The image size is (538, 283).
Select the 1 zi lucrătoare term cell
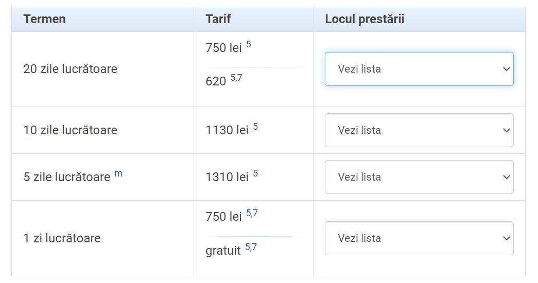(62, 238)
